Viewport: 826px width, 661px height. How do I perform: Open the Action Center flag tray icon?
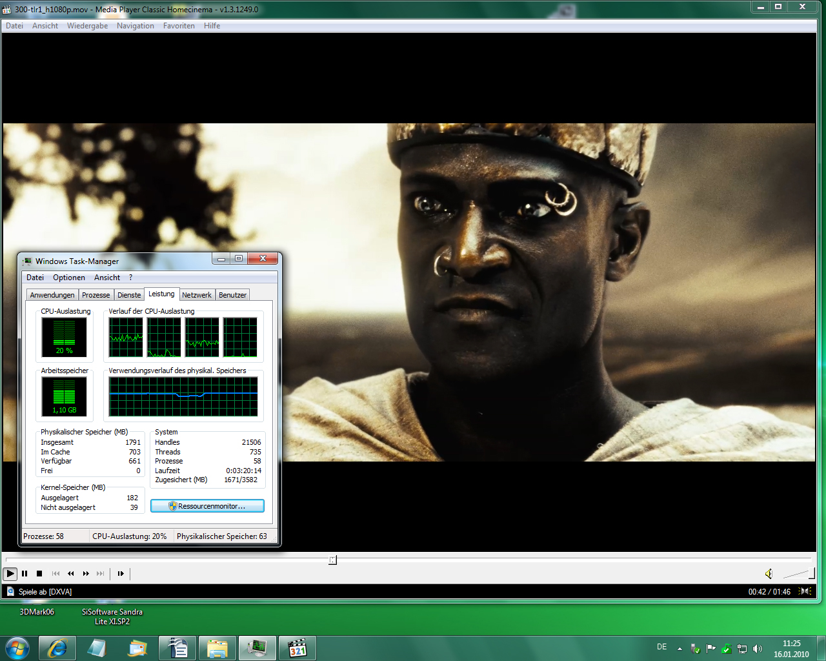pyautogui.click(x=710, y=649)
